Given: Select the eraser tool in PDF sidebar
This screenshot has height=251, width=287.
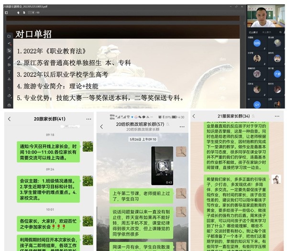Looking at the screenshot, I should pos(9,95).
